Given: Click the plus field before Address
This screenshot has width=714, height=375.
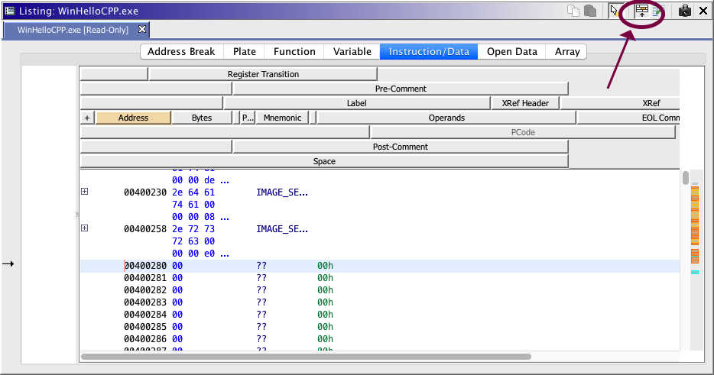Looking at the screenshot, I should (87, 118).
